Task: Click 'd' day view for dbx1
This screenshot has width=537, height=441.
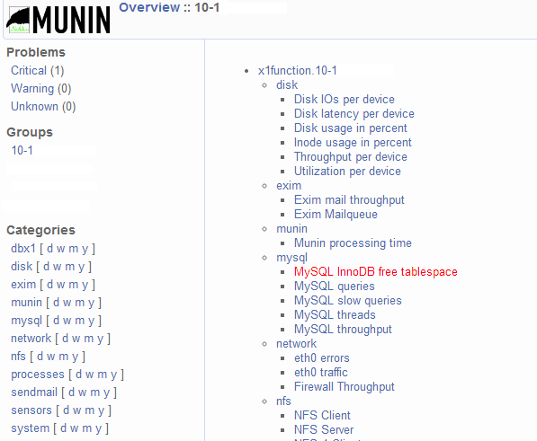Action: click(49, 249)
